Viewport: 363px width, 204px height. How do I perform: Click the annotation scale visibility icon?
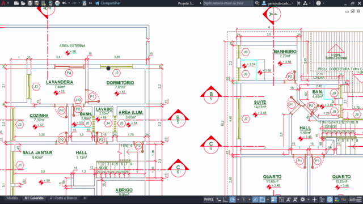point(288,199)
